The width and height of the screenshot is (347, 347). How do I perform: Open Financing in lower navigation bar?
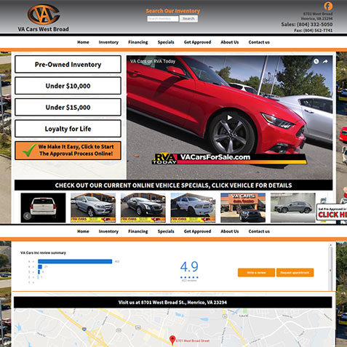pos(138,231)
